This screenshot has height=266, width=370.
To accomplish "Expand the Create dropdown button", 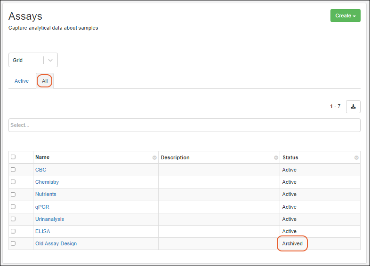I will point(345,16).
